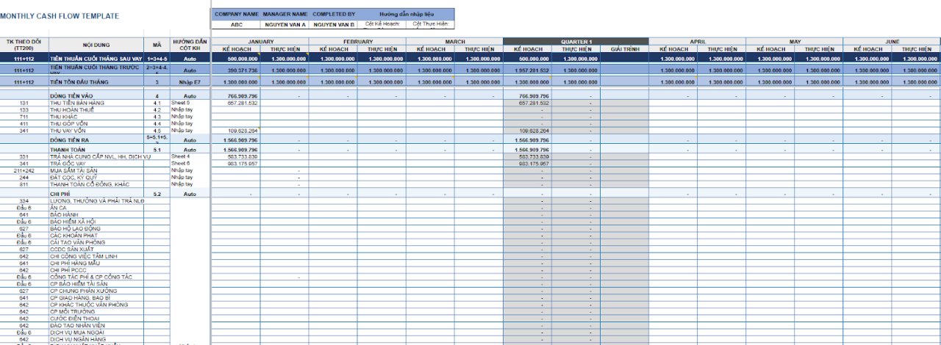
Task: Click the MONTHLY CASH FLOW TEMPLATE title
Action: click(x=59, y=15)
